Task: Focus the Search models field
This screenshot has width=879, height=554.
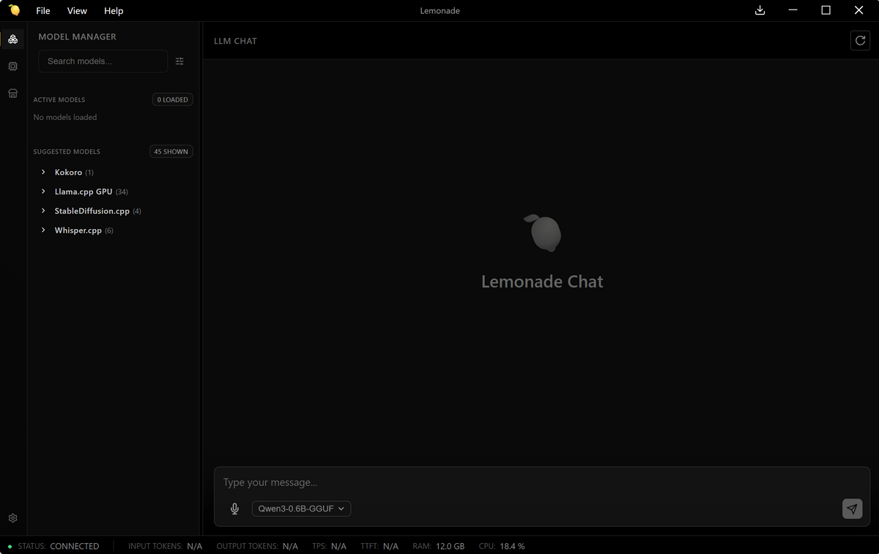Action: click(103, 61)
